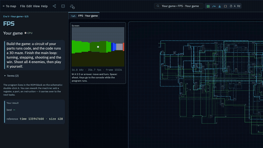
Task: Click the Screen panel title
Action: click(76, 26)
